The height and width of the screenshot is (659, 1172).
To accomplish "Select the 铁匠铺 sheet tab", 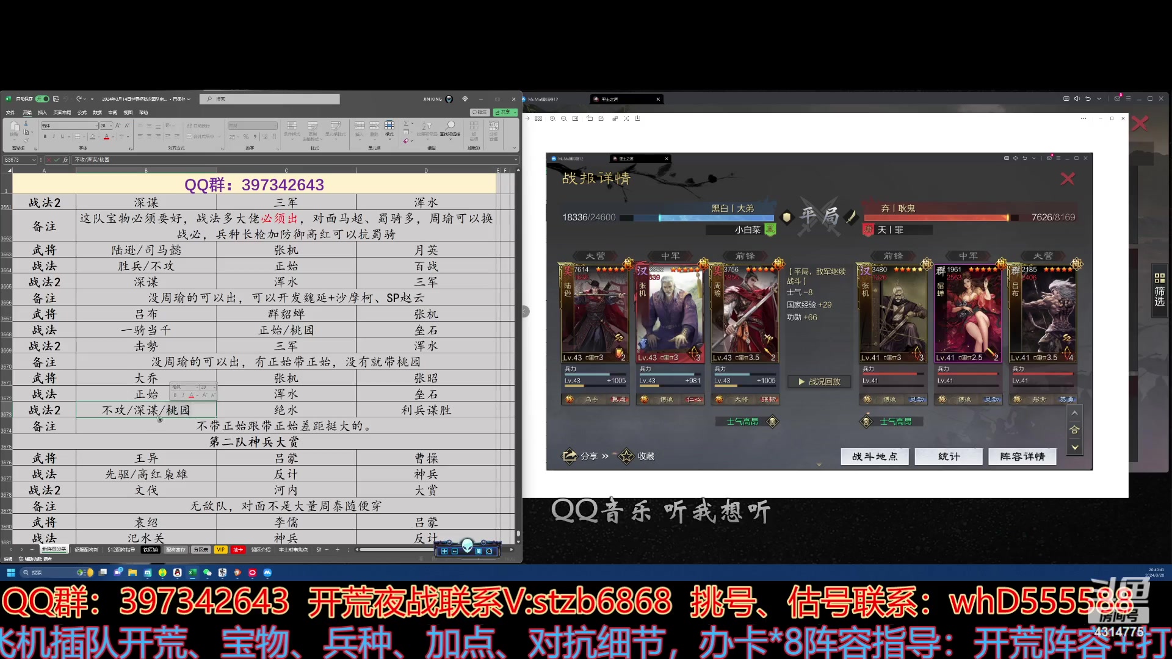I will tap(151, 550).
